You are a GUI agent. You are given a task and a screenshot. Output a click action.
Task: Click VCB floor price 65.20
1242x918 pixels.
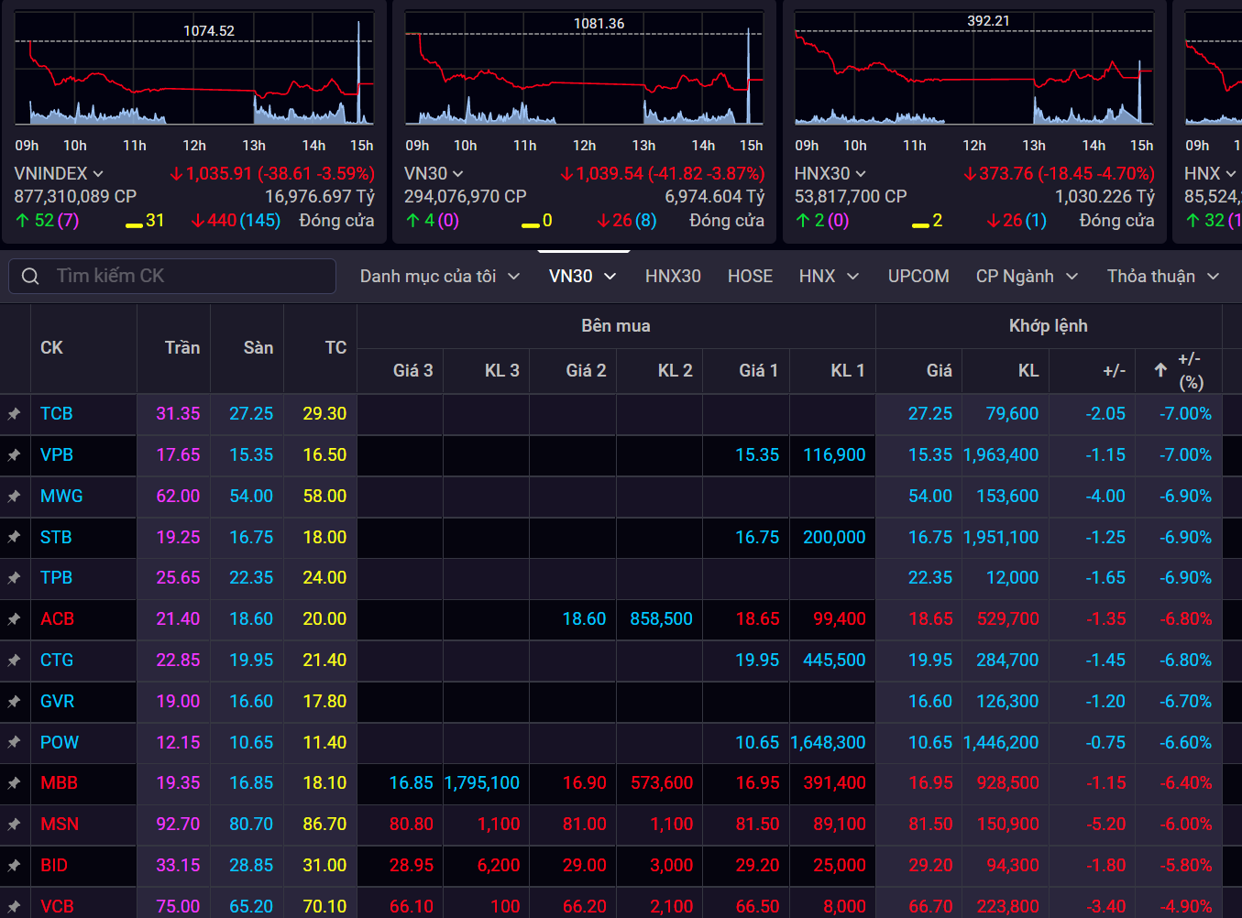251,907
